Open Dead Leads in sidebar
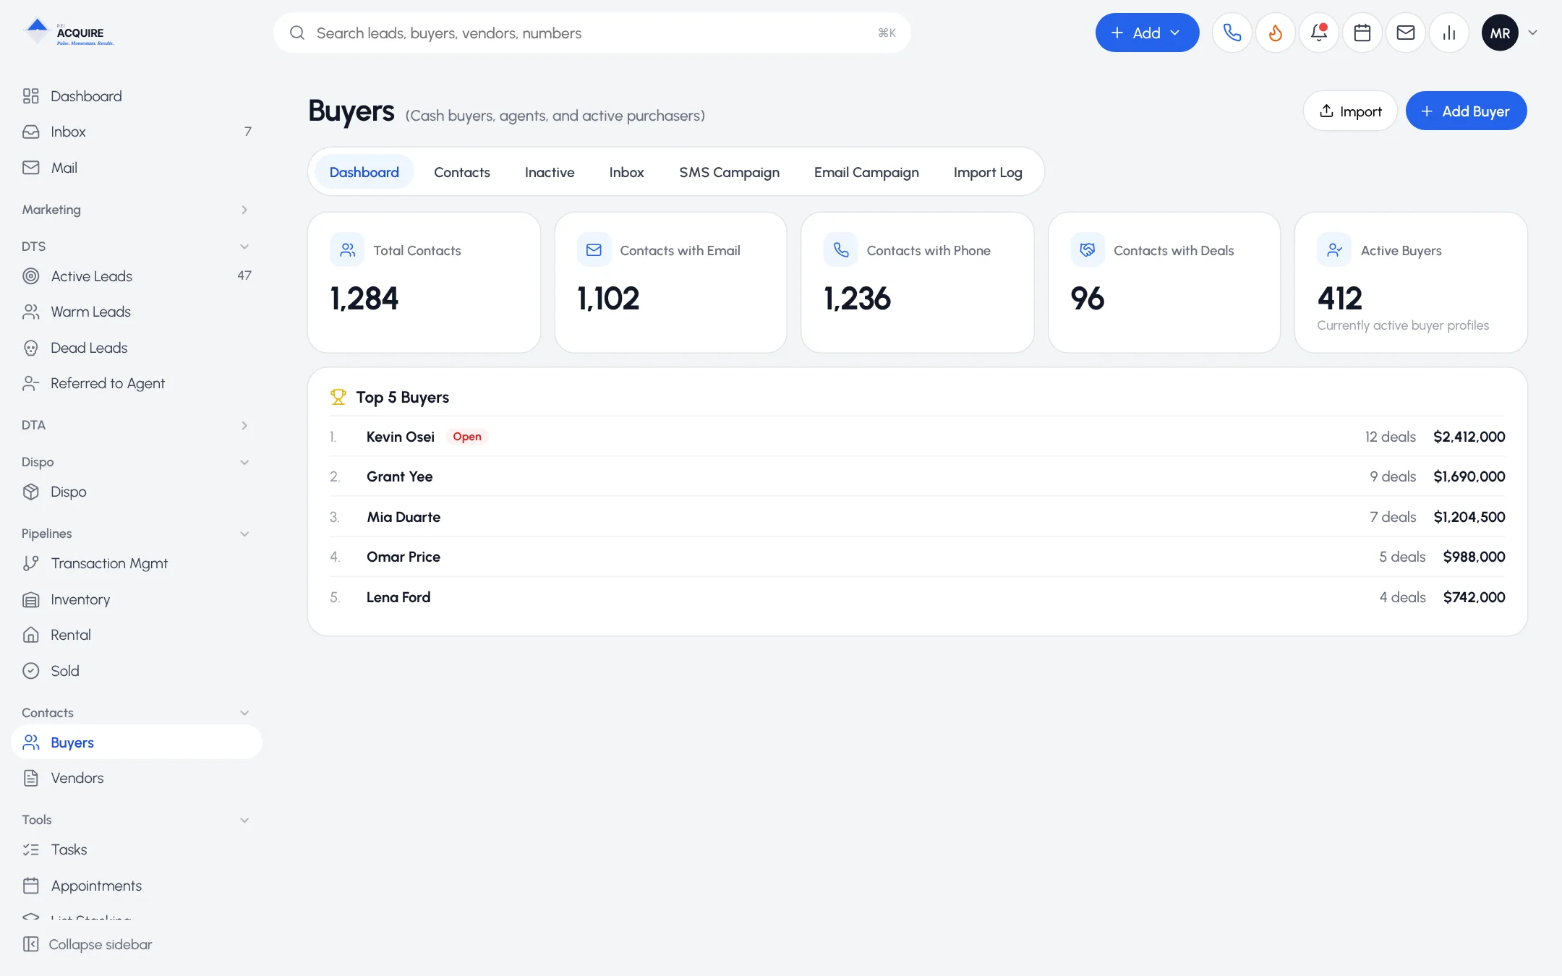This screenshot has width=1562, height=976. click(136, 348)
